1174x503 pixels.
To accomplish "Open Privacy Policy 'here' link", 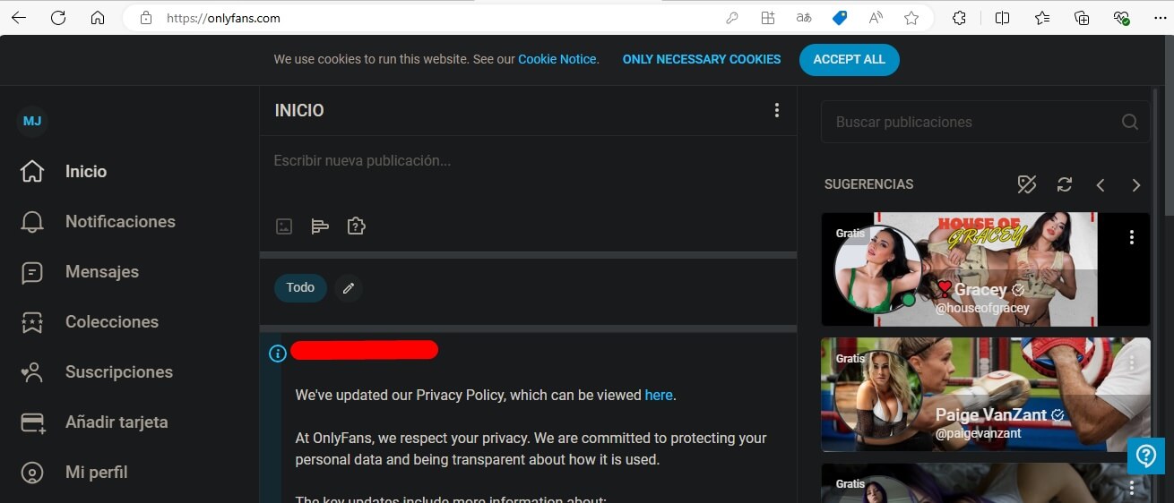I will (659, 395).
